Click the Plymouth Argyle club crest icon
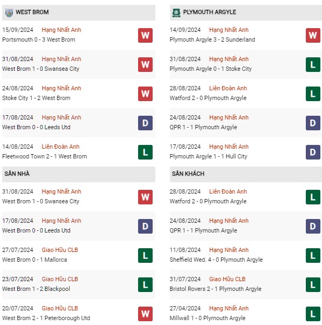The height and width of the screenshot is (325, 322). click(176, 12)
